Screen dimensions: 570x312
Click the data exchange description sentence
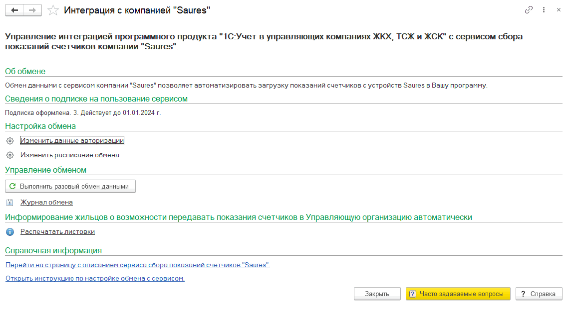[246, 86]
